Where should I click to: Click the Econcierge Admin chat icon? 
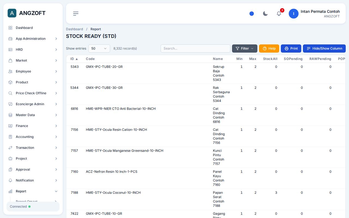[x=10, y=104]
